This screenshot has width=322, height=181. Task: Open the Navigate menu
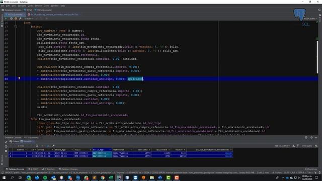click(x=22, y=6)
